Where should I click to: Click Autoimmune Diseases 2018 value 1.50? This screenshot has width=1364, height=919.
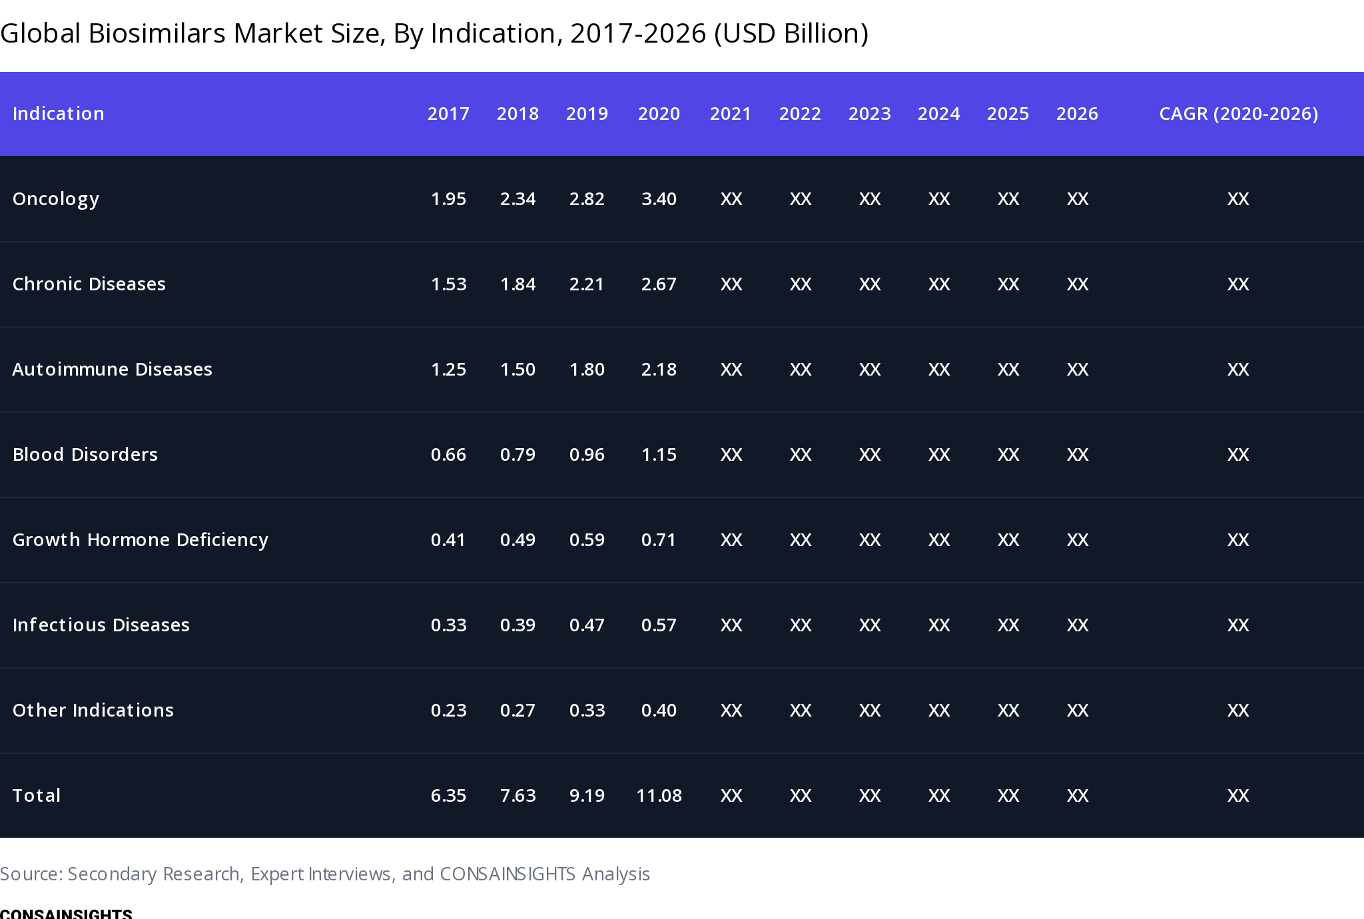pyautogui.click(x=518, y=370)
